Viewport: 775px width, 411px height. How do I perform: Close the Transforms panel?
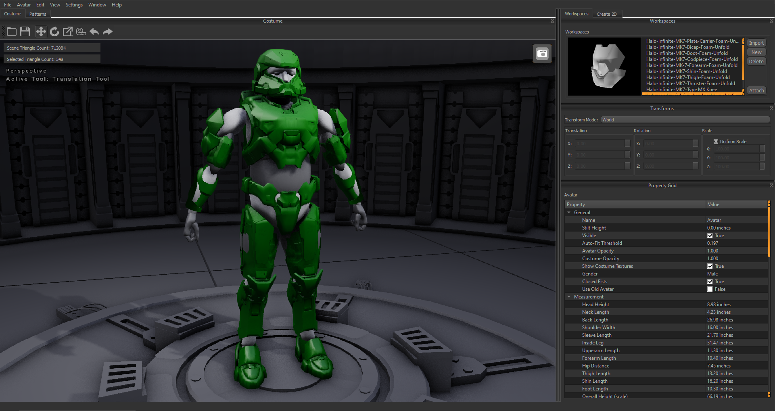pos(771,108)
